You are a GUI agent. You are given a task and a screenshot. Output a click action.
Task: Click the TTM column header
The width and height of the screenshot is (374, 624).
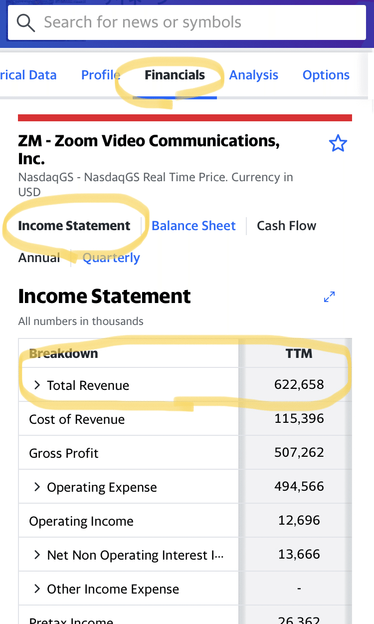point(299,353)
